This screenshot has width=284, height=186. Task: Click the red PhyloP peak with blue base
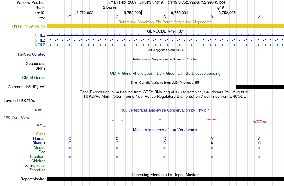(259, 121)
